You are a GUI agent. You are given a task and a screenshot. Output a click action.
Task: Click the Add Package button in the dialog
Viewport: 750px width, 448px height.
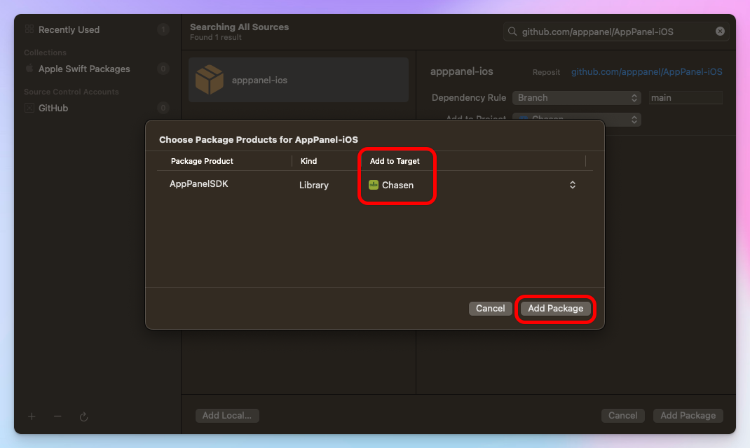[555, 308]
